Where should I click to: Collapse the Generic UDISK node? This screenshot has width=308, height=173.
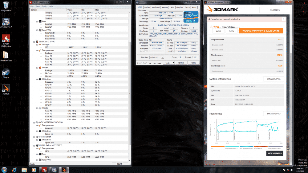point(34,137)
